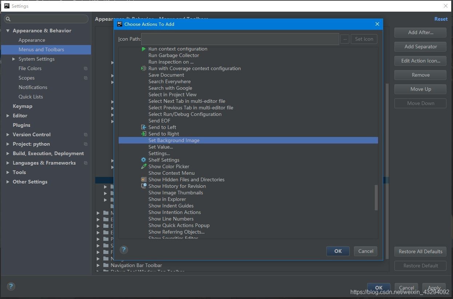Select the Send EOF action

coord(159,121)
